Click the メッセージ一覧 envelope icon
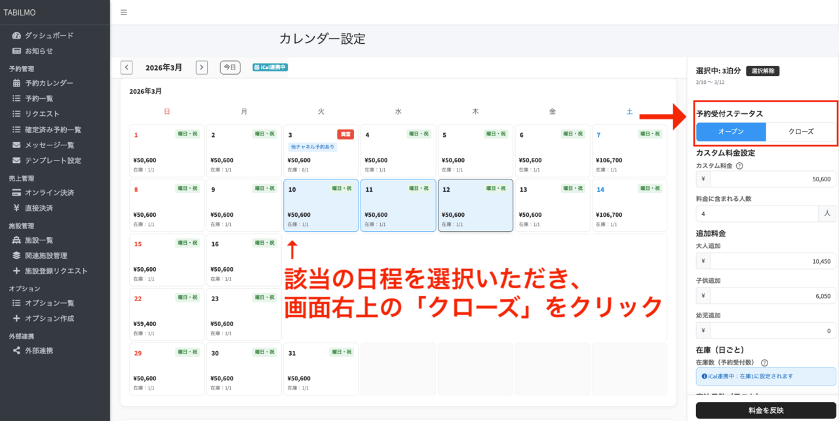 point(16,145)
